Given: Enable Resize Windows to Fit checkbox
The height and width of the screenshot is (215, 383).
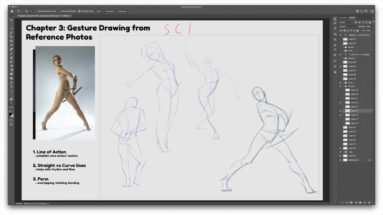Looking at the screenshot, I should [36, 11].
